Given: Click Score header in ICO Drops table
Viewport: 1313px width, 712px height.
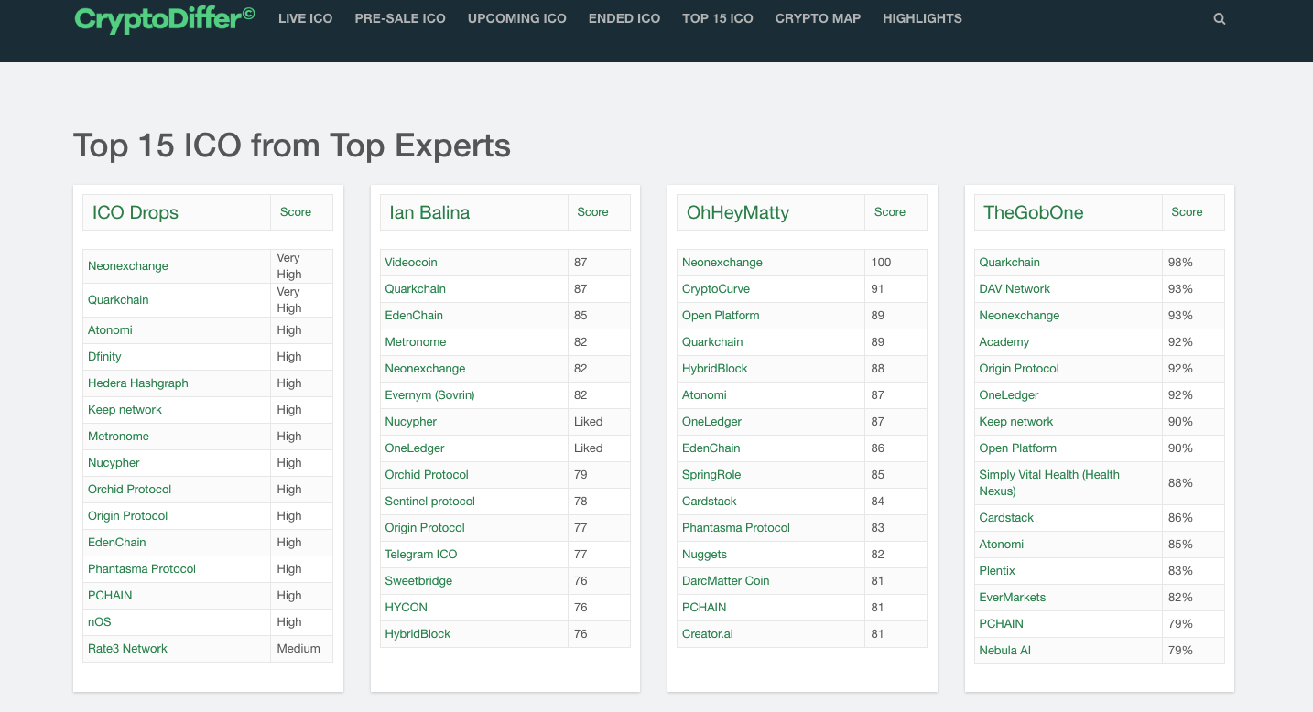Looking at the screenshot, I should pyautogui.click(x=296, y=211).
